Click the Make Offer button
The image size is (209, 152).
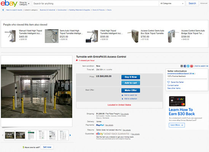point(131,90)
